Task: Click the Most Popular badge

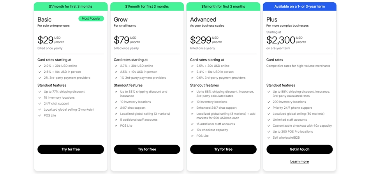Action: (91, 19)
